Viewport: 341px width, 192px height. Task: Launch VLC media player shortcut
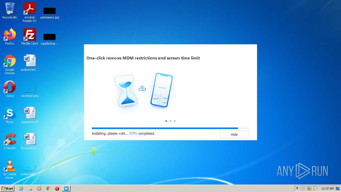(10, 169)
